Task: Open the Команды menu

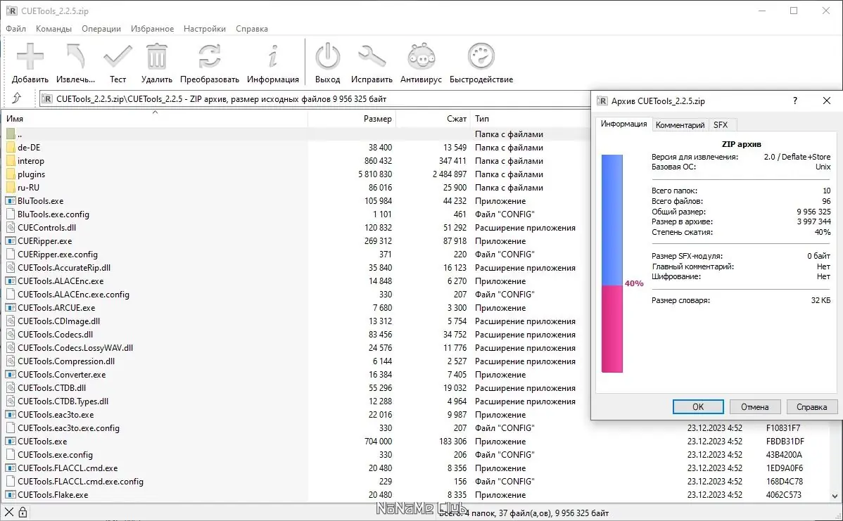Action: (x=53, y=28)
